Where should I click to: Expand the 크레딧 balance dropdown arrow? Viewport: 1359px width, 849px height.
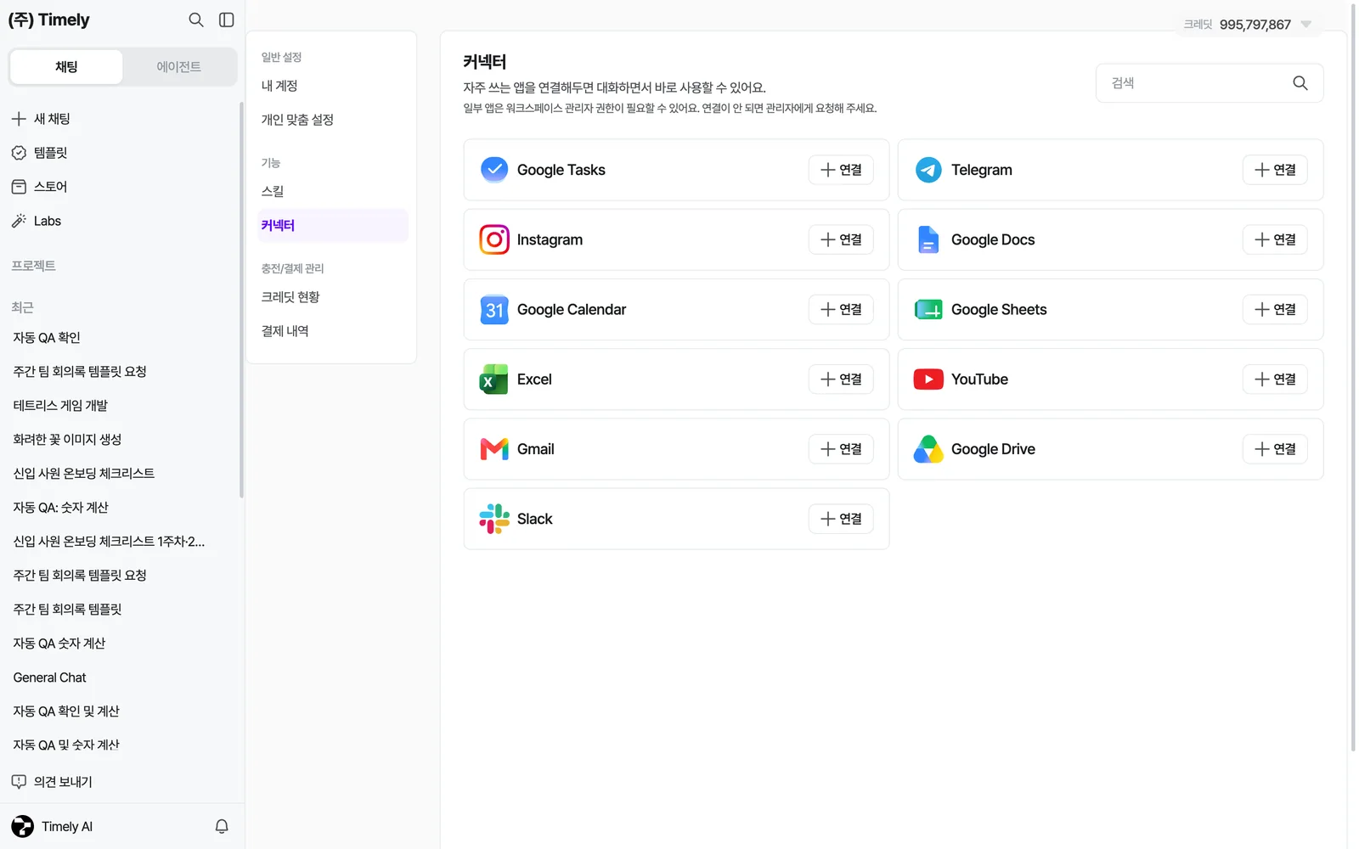pos(1306,25)
